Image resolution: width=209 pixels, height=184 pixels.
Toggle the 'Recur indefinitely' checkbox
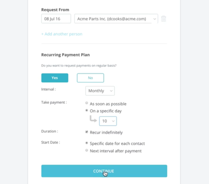pyautogui.click(x=87, y=132)
